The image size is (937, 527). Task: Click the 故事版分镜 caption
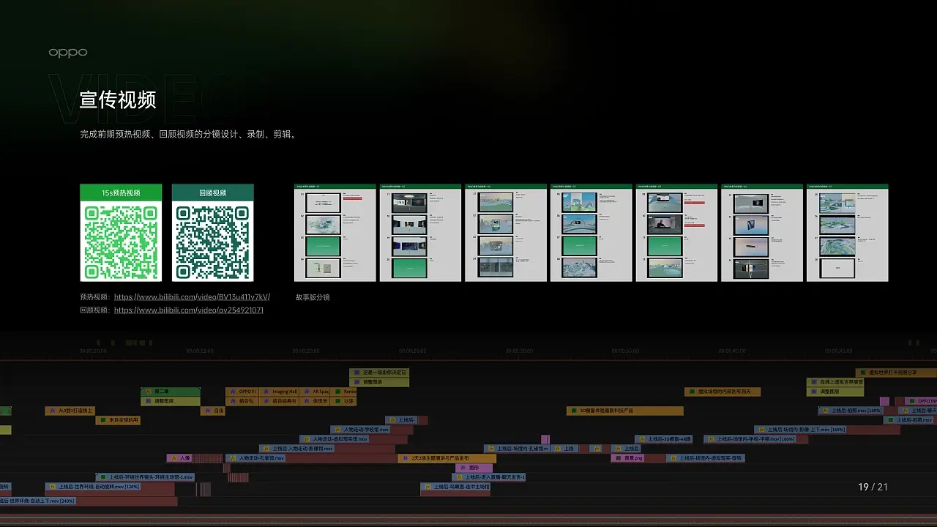pyautogui.click(x=313, y=297)
